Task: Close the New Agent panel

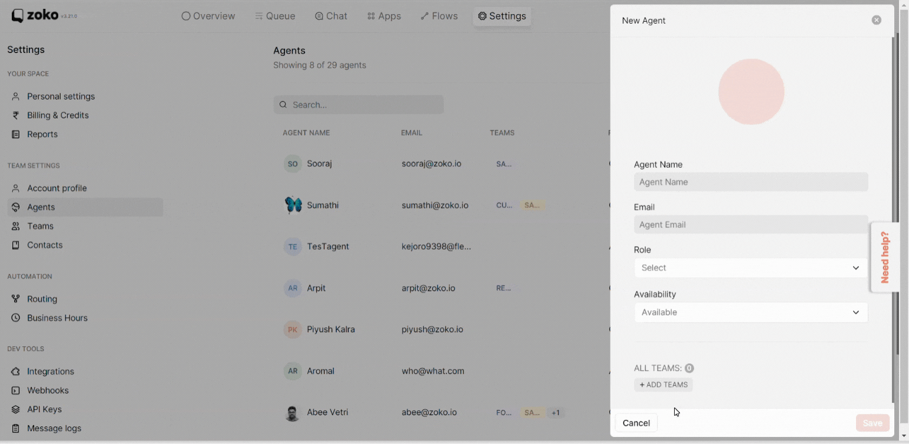Action: click(877, 20)
